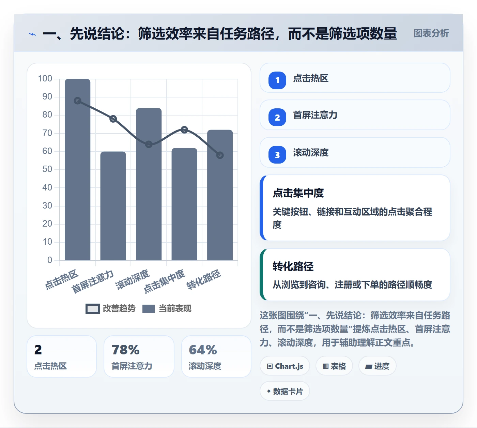Click the trend line point at value 88
The height and width of the screenshot is (428, 477).
tap(78, 101)
